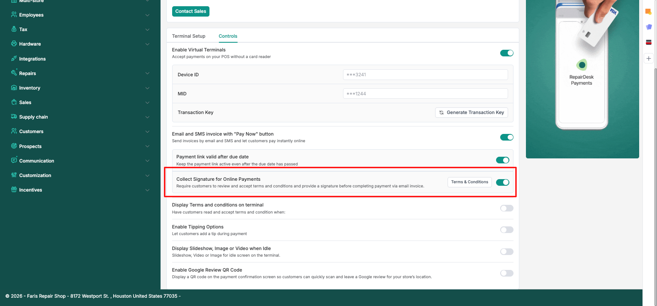657x306 pixels.
Task: Select the Controls tab
Action: tap(228, 36)
